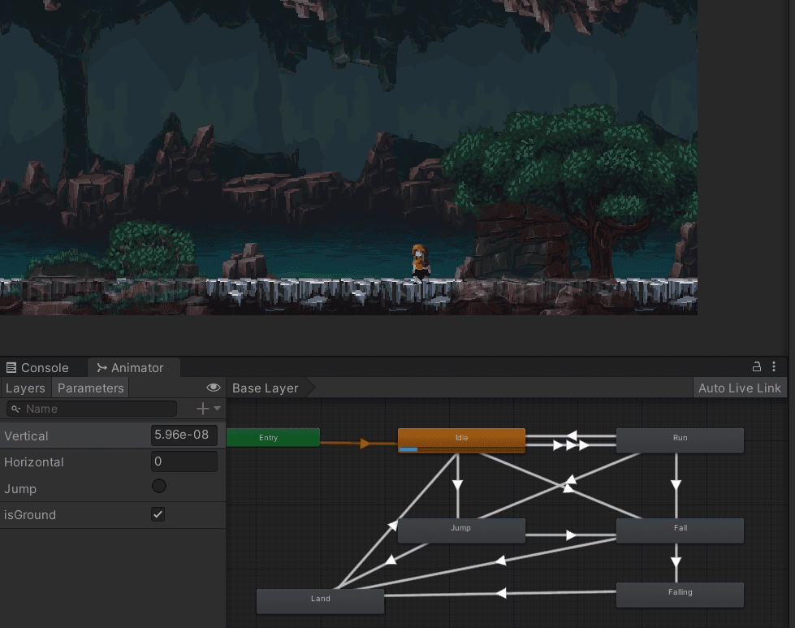Open the three-dot panel options menu

coord(774,366)
